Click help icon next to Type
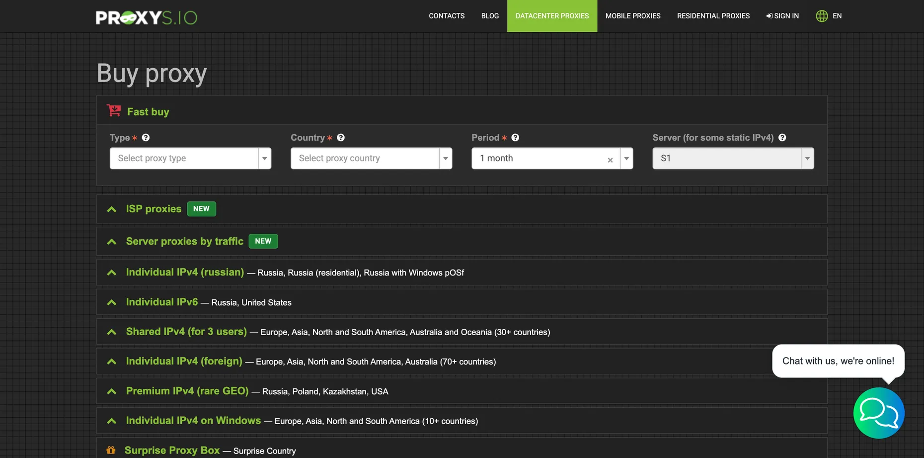The image size is (924, 458). (x=146, y=138)
